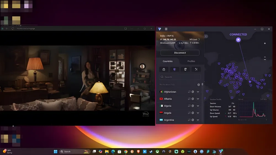Click the Algeria globe icon
This screenshot has height=155, width=276.
(193, 106)
